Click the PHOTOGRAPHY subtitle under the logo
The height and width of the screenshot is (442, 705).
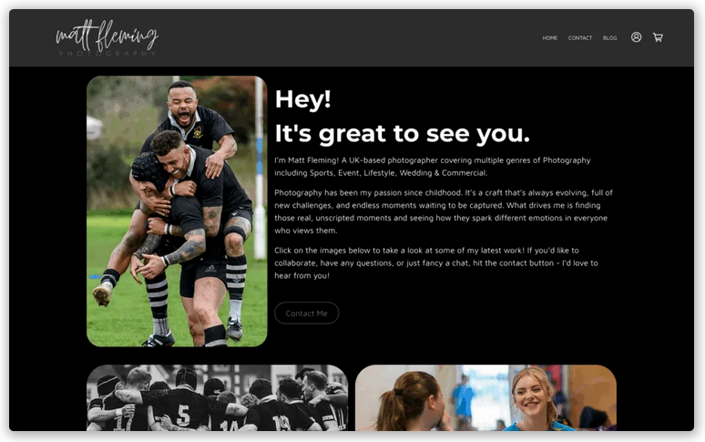click(107, 54)
